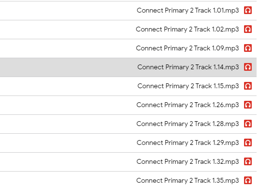Click headphone icon for Track 1.01.mp3
Viewport: 259px width, 190px height.
(x=248, y=11)
